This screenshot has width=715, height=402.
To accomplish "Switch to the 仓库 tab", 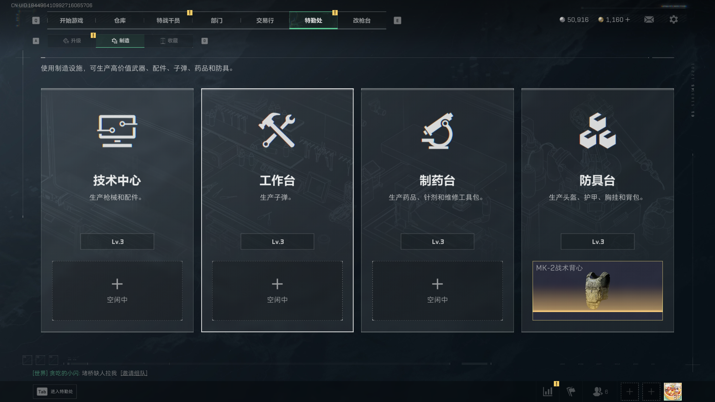I will (x=120, y=20).
